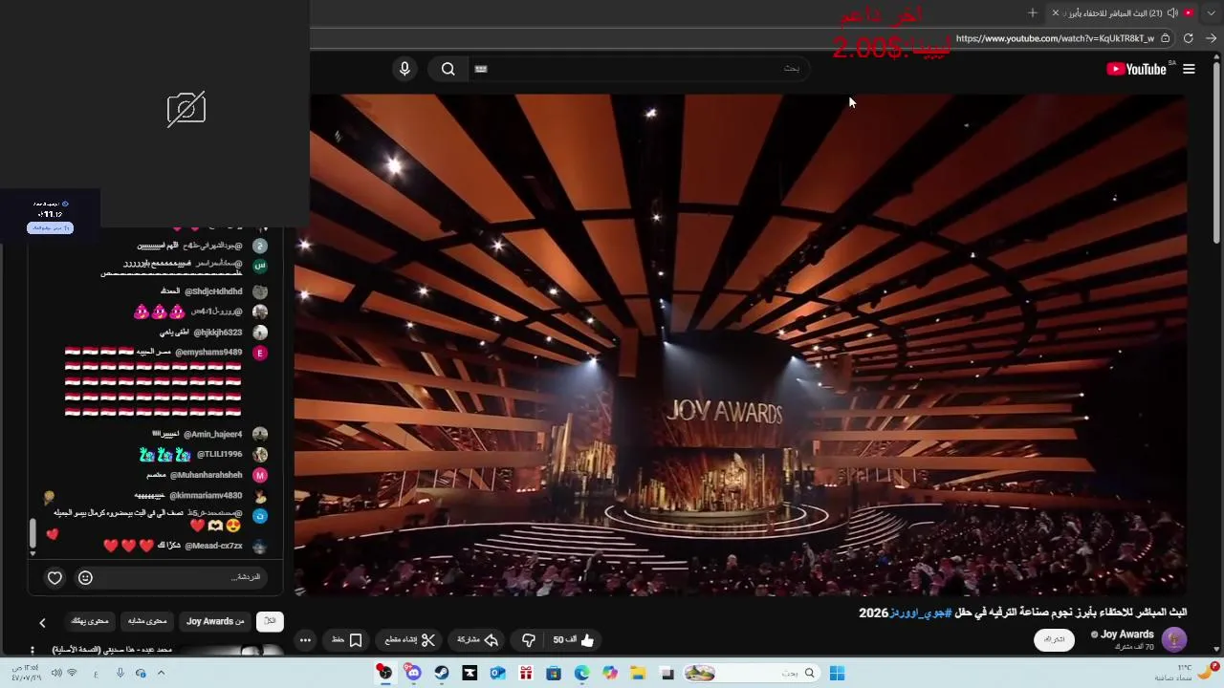
Task: Select the similar content filter chip
Action: [x=147, y=621]
